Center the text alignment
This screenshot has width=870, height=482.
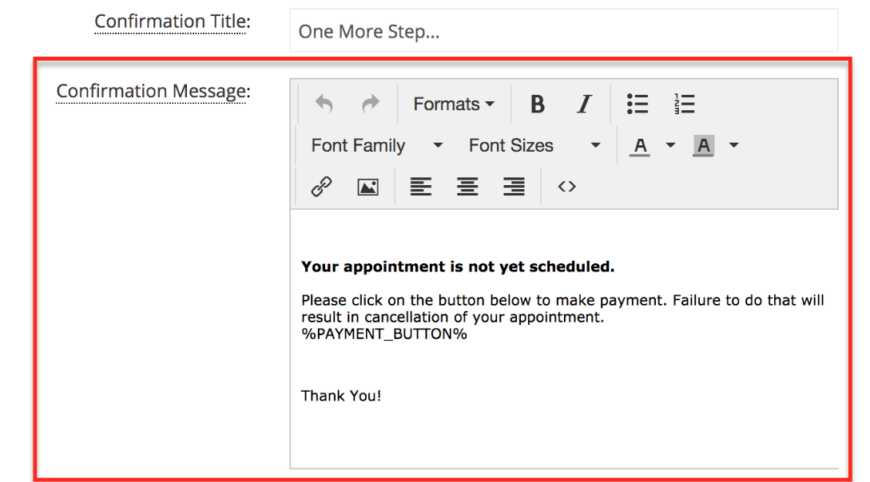(x=467, y=186)
